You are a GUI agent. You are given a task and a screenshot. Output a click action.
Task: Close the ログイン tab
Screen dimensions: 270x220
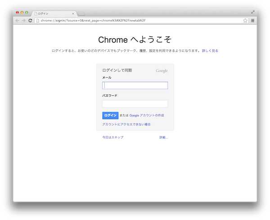(73, 13)
